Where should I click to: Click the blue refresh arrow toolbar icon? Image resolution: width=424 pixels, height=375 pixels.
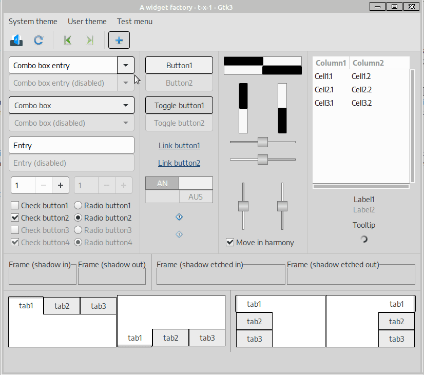coord(38,40)
